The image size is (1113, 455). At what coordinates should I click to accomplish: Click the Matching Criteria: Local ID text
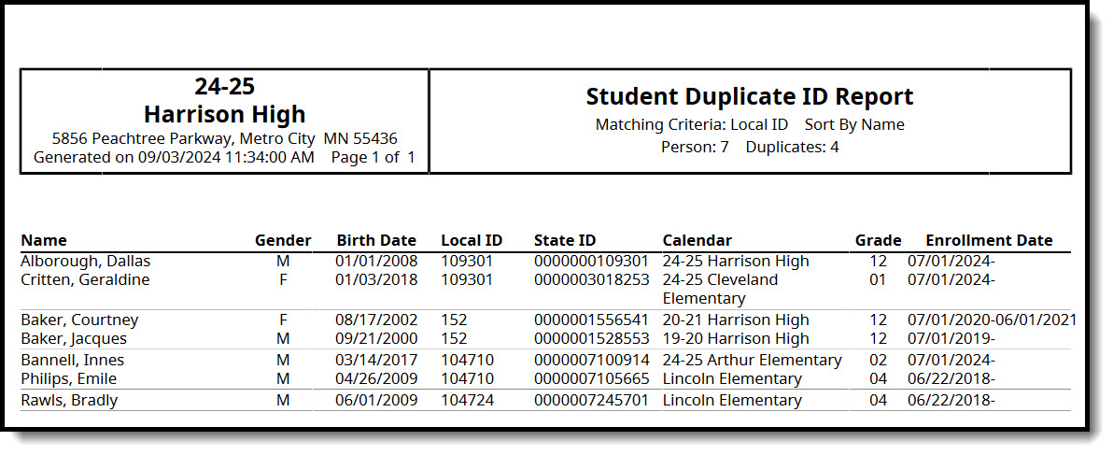pos(692,124)
